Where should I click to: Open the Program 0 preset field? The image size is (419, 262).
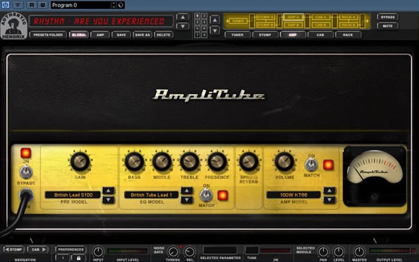[x=81, y=5]
